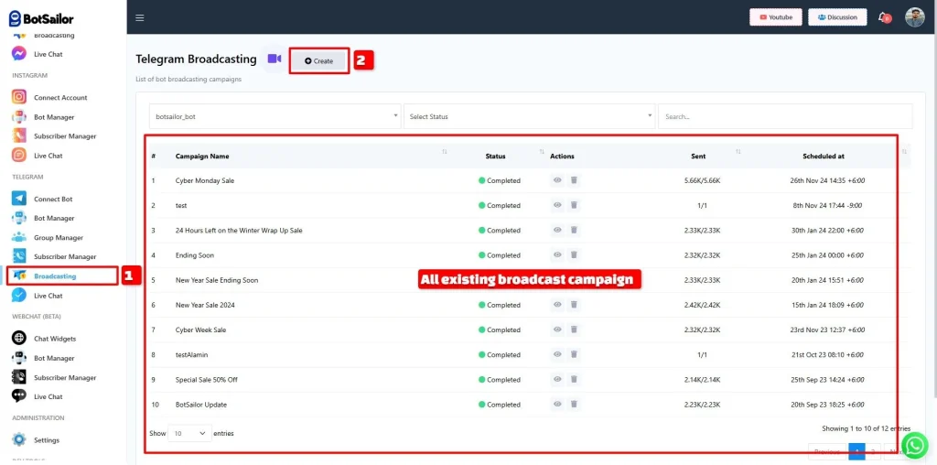View the Special Sale 50% Off campaign
Image resolution: width=937 pixels, height=465 pixels.
click(557, 380)
